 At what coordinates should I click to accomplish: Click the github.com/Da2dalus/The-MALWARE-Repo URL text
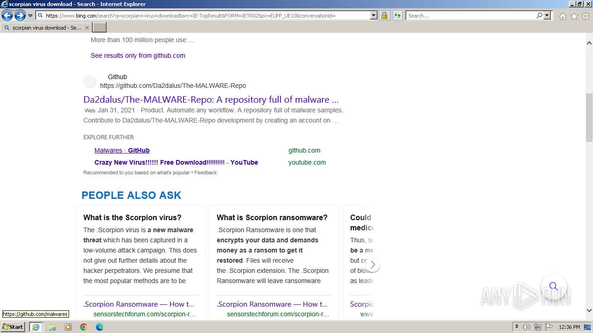[x=173, y=86]
